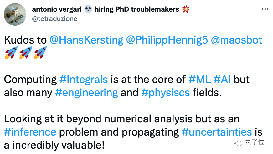Open the #uncertainties hashtag
The width and height of the screenshot is (273, 154).
217,132
